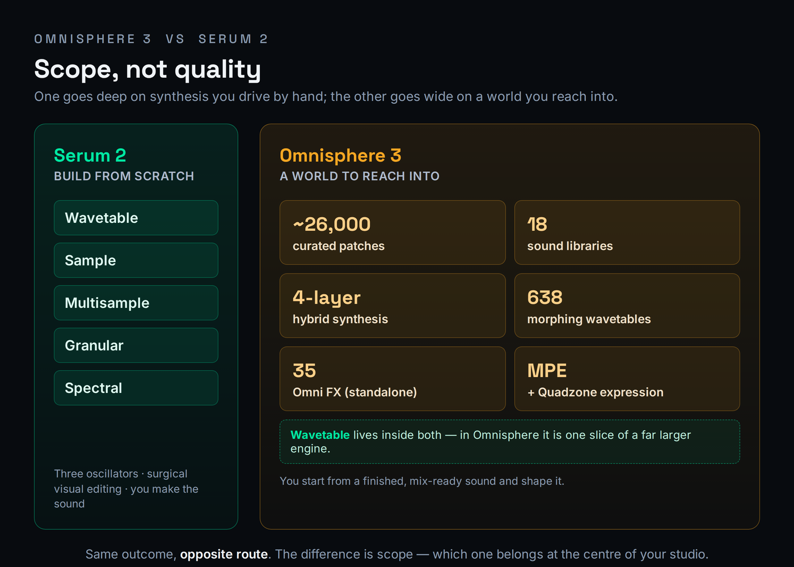
Task: Click the dashed Wavetable note box
Action: [510, 442]
